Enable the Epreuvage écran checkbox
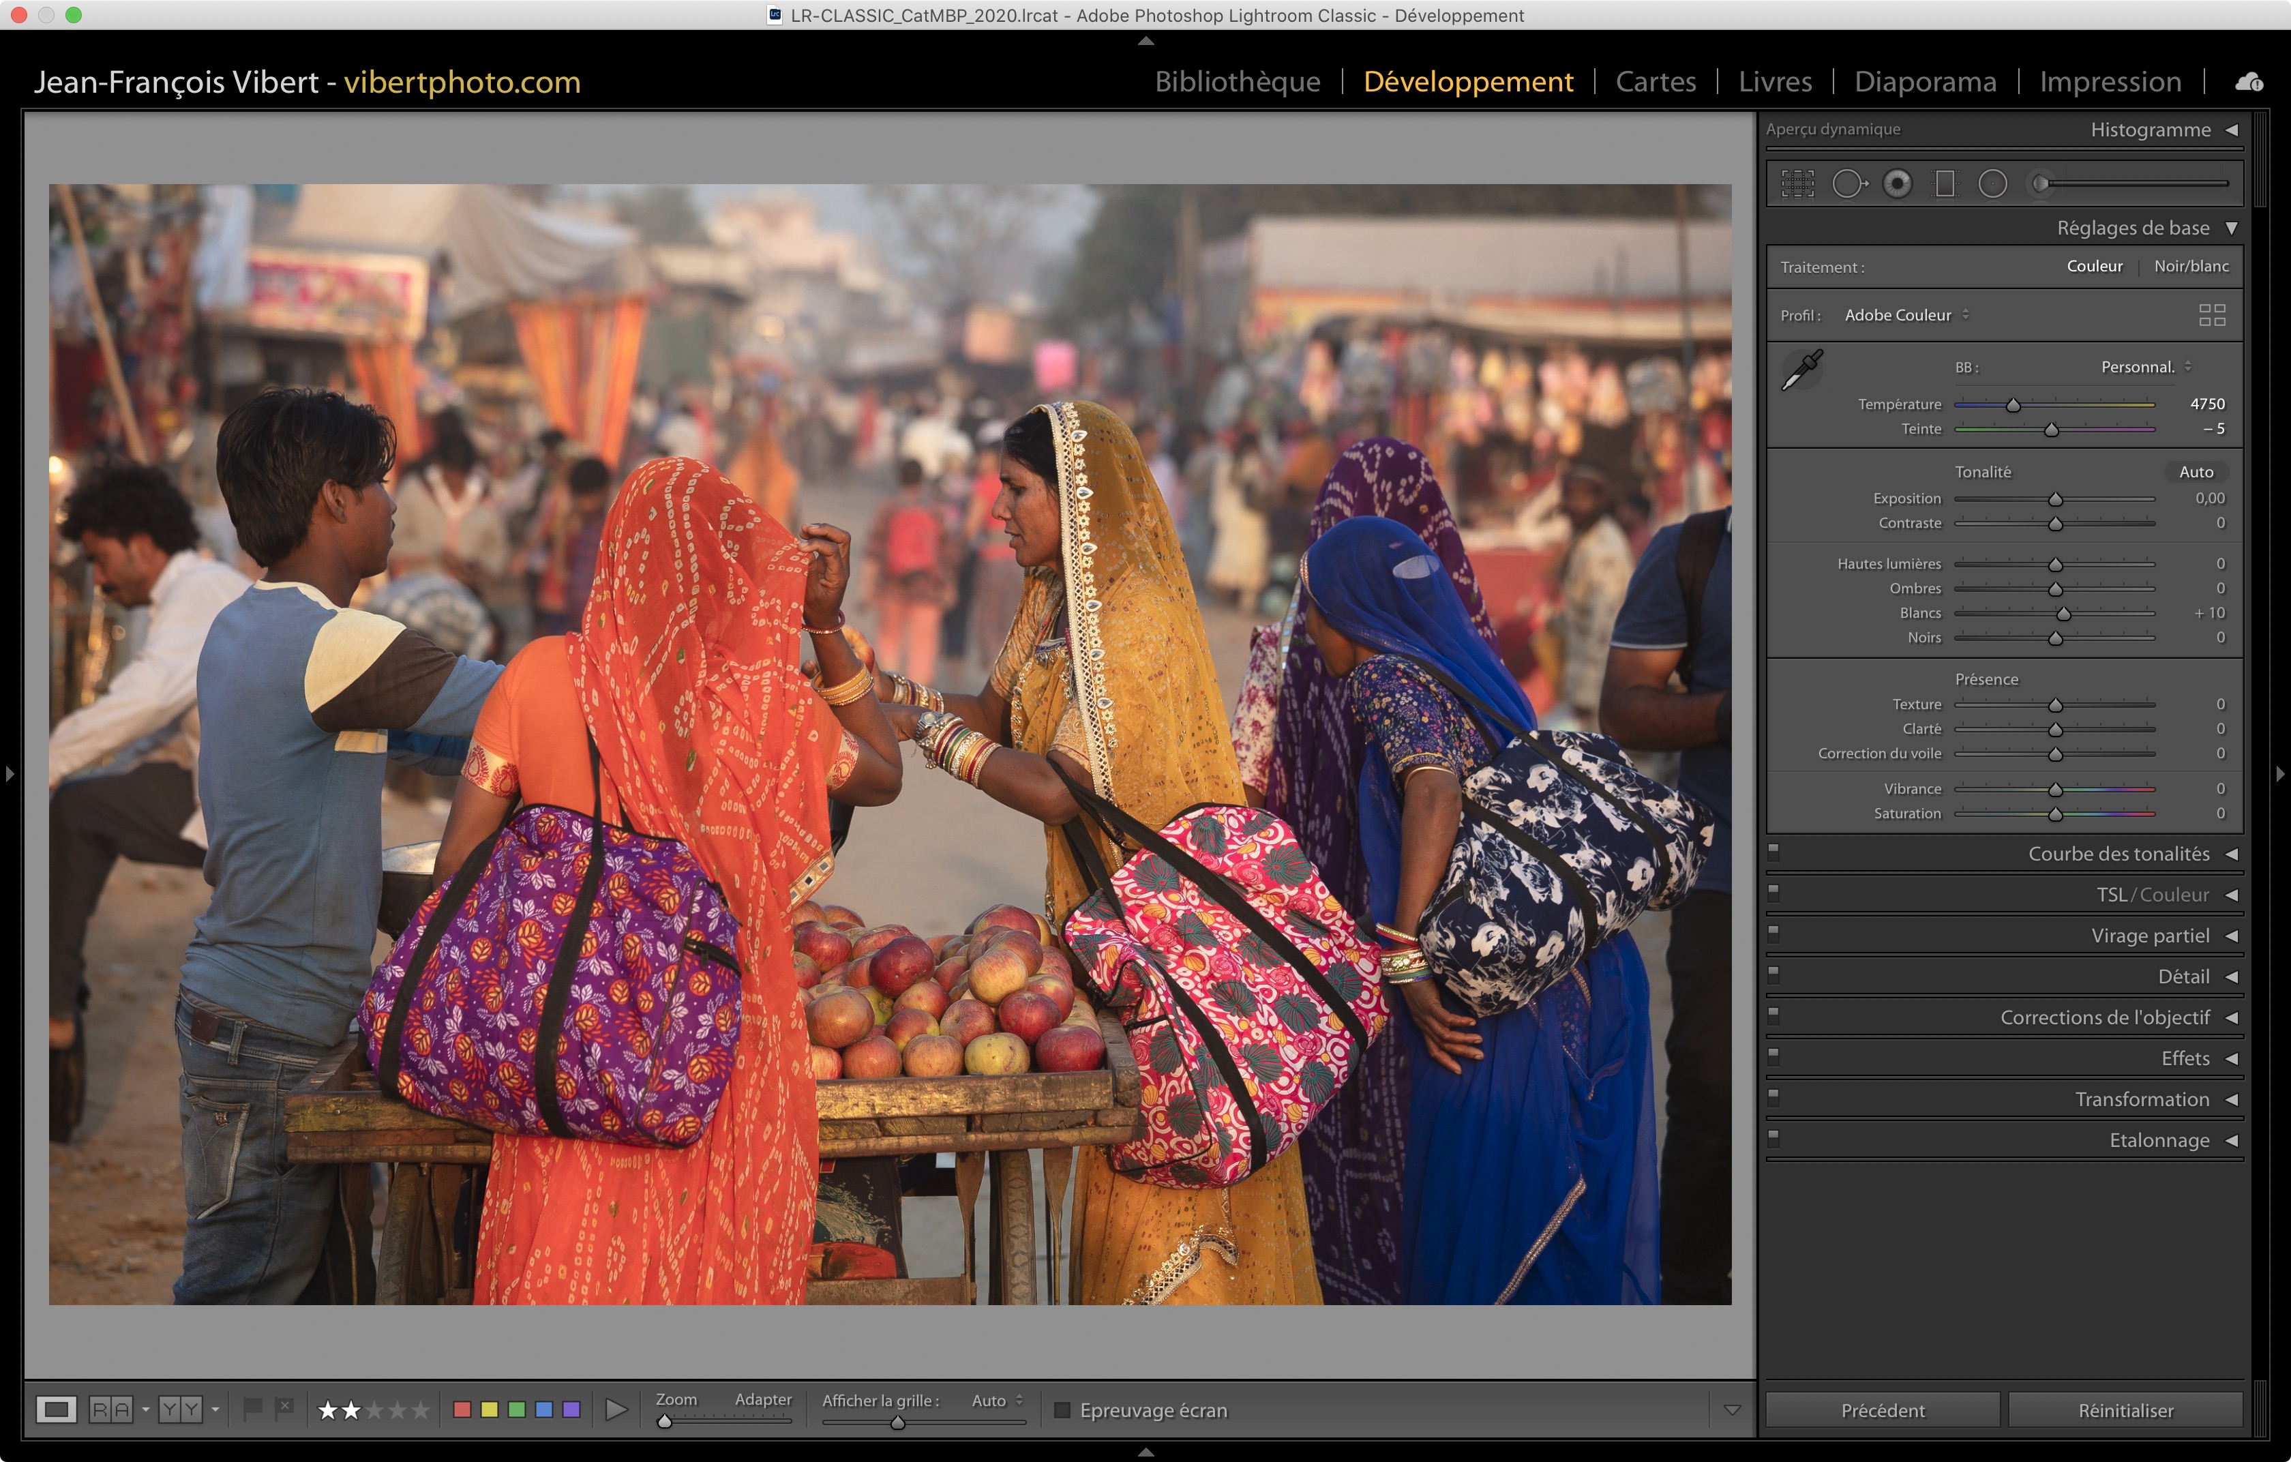Viewport: 2291px width, 1462px height. tap(1063, 1409)
